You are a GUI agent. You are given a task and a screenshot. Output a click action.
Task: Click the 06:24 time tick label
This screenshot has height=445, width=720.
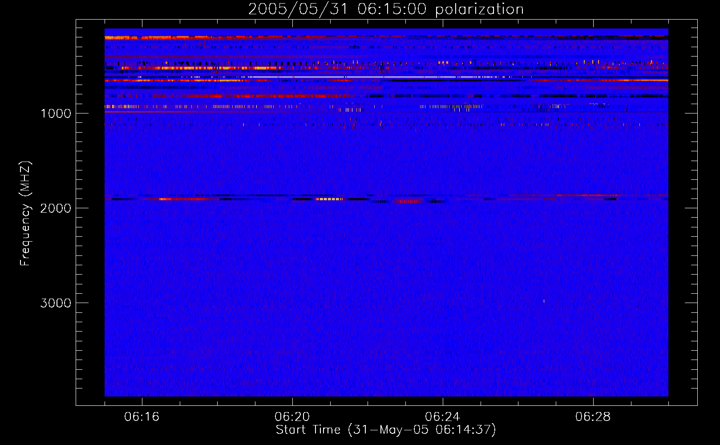click(442, 417)
